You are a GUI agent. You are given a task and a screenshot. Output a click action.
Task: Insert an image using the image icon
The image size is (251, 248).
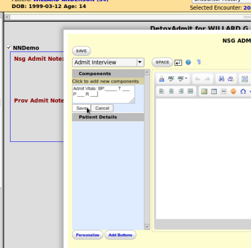click(x=204, y=91)
